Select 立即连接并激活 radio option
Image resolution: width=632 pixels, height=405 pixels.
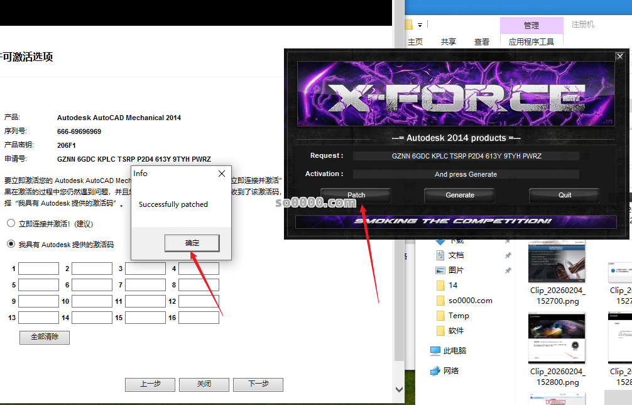tap(11, 223)
